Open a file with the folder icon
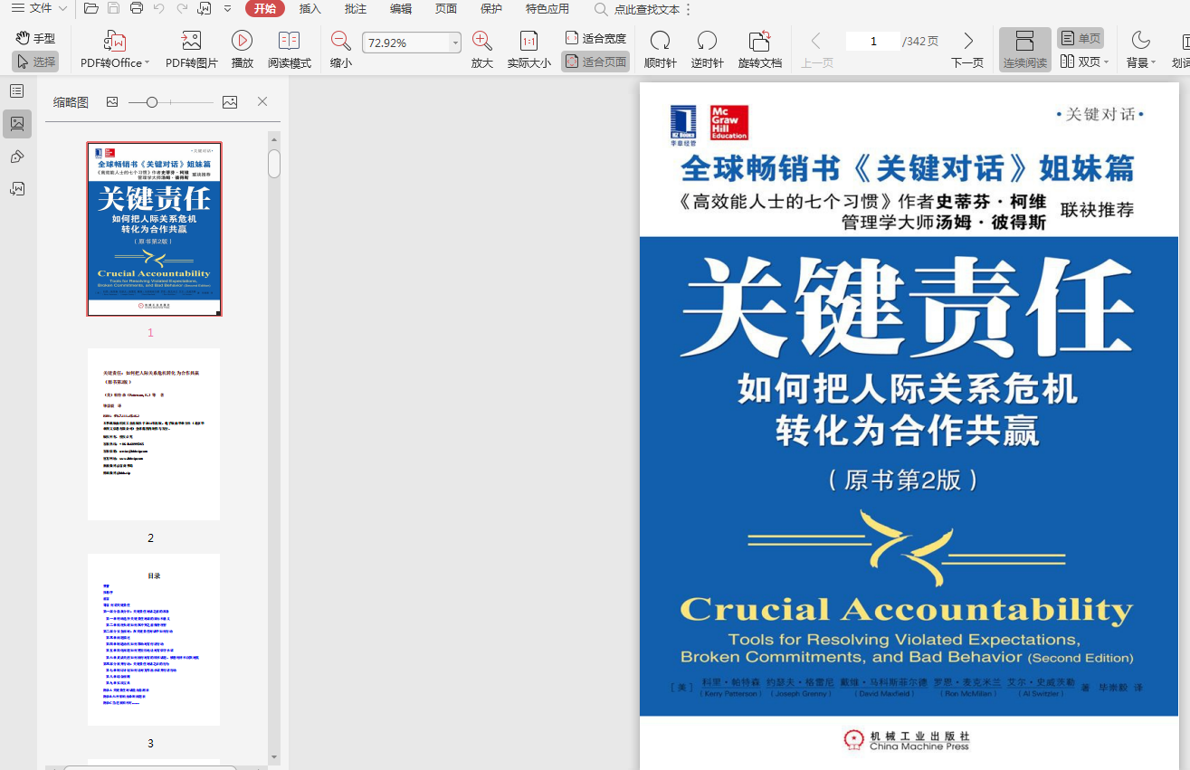Screen dimensions: 1190x770 tap(90, 9)
